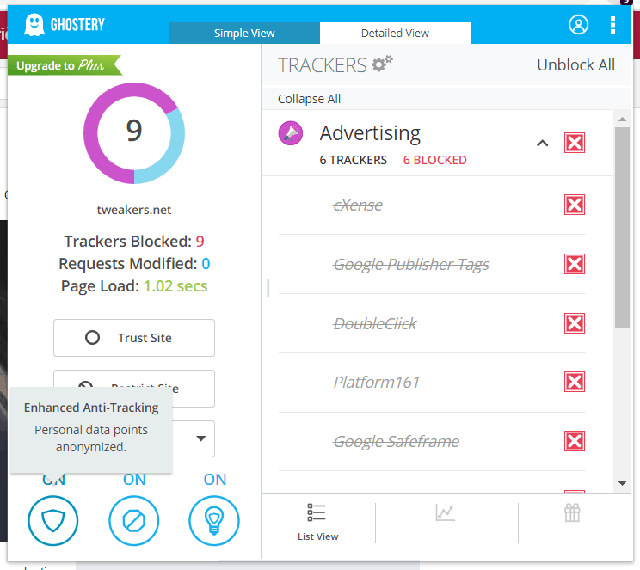Click the sidebar collapse handle
The image size is (640, 570).
(x=268, y=288)
